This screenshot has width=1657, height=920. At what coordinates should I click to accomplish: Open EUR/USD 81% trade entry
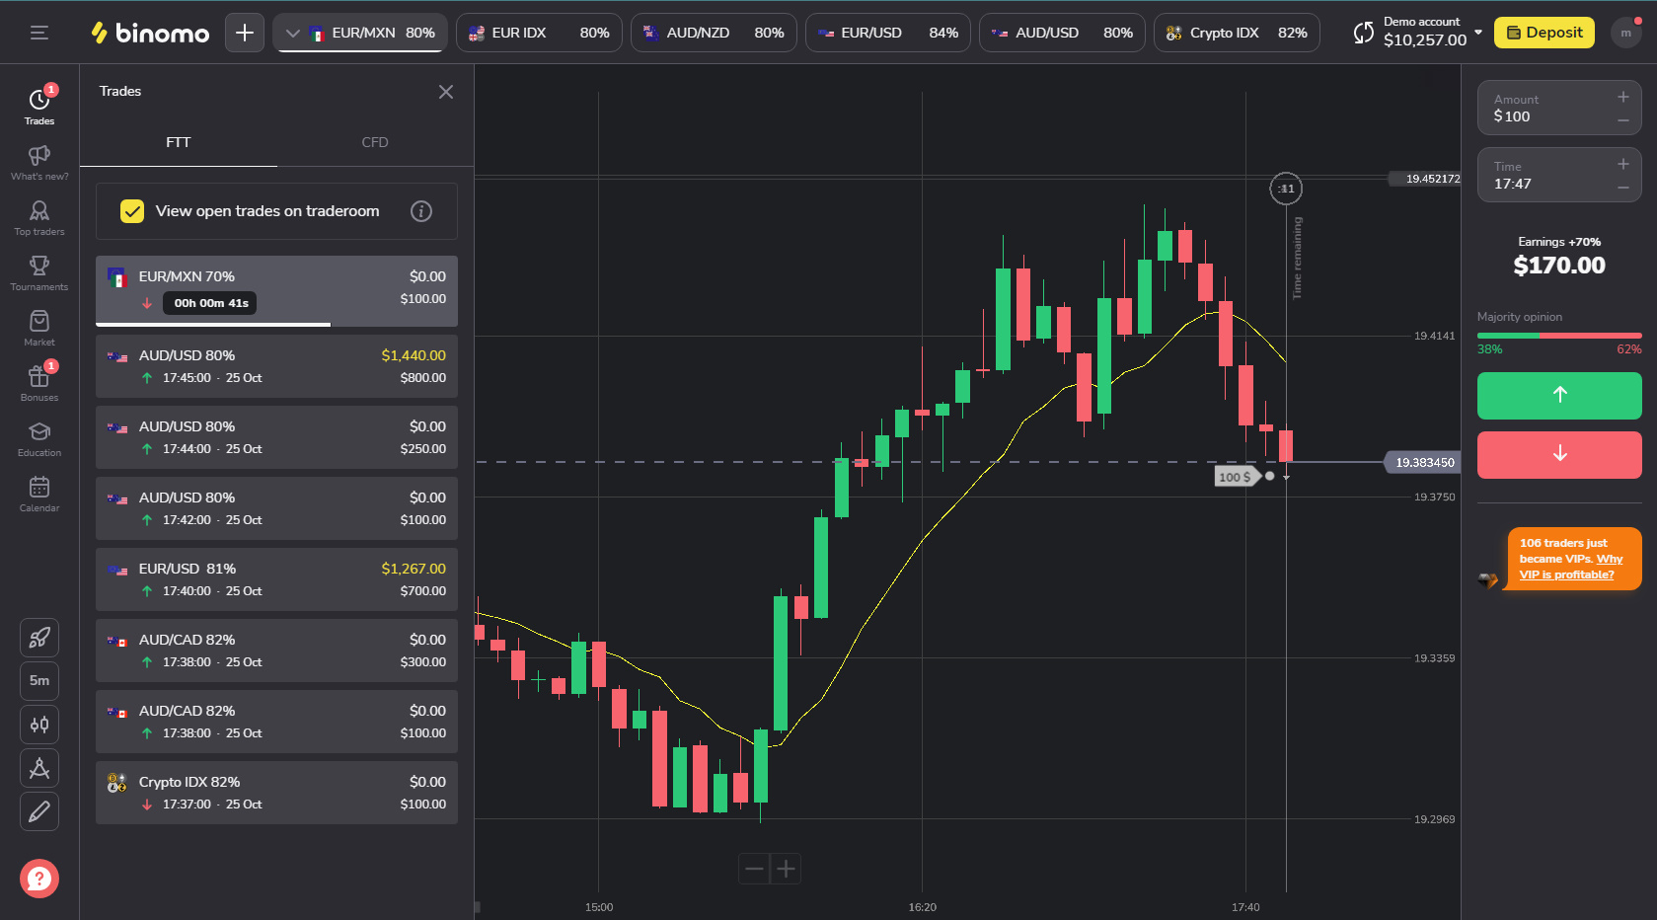tap(276, 579)
